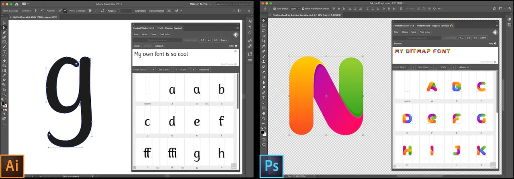This screenshot has width=514, height=179.
Task: Open Illustrator Fontself panel menu
Action: tap(237, 28)
